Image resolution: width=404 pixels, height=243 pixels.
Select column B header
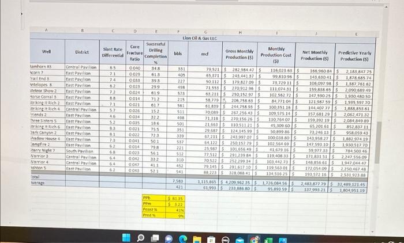click(x=82, y=31)
